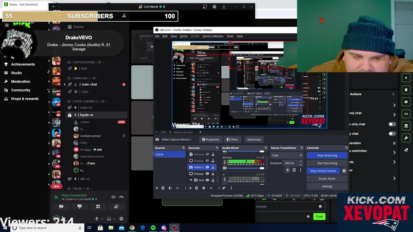
Task: Move scene up arrow
Action: 177,188
